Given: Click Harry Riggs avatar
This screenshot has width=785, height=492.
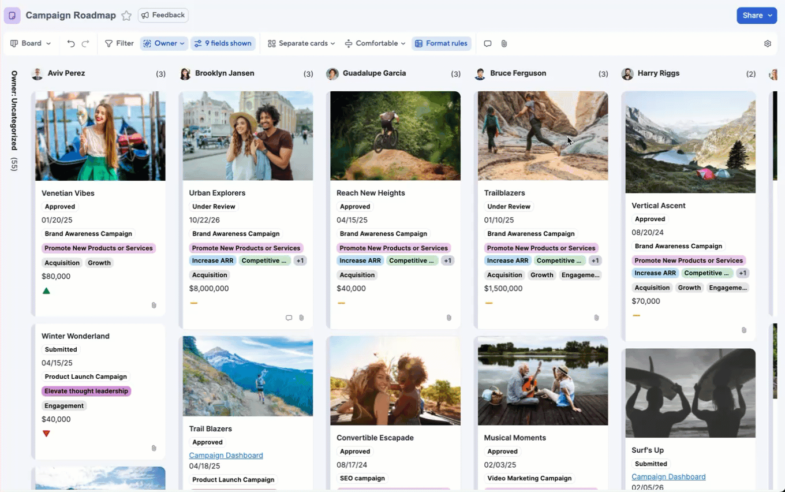Looking at the screenshot, I should [x=627, y=74].
